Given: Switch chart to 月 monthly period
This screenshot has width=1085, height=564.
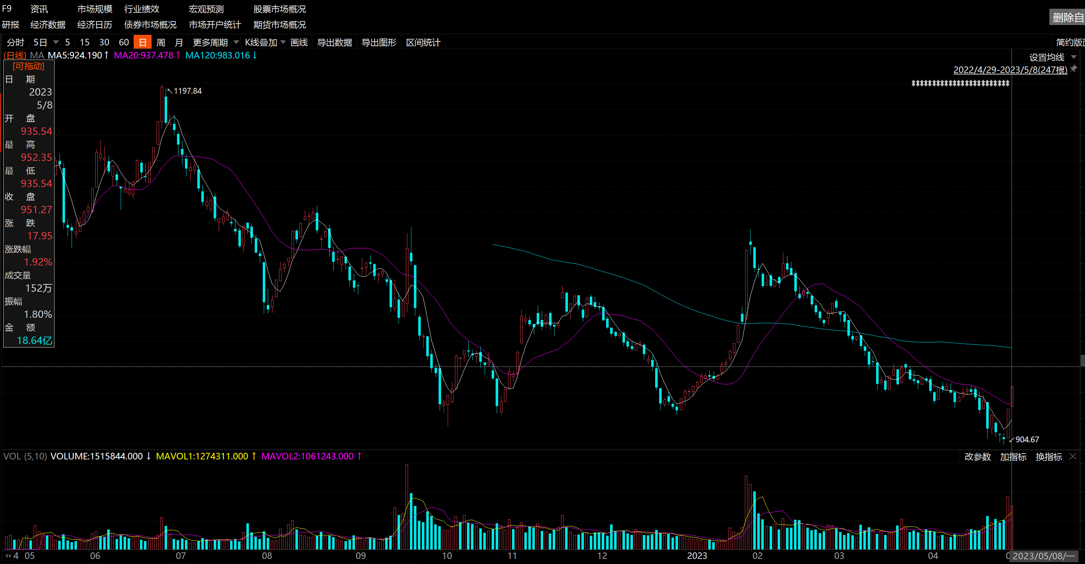Looking at the screenshot, I should (178, 42).
